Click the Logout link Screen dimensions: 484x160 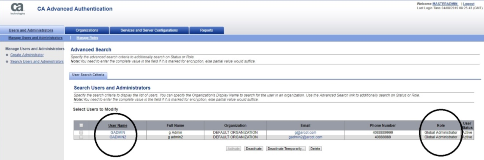(x=469, y=4)
